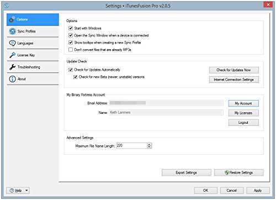Click Export Settings button
The height and width of the screenshot is (200, 276).
click(187, 172)
